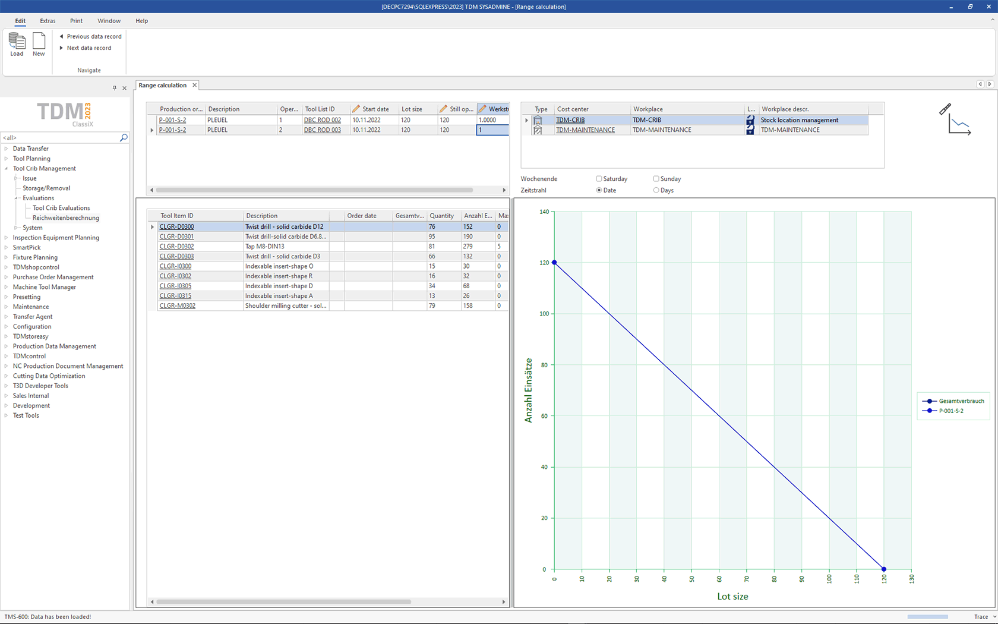Expand Inspection Equipment Planning node
Screen dimensions: 998x624
click(x=6, y=238)
